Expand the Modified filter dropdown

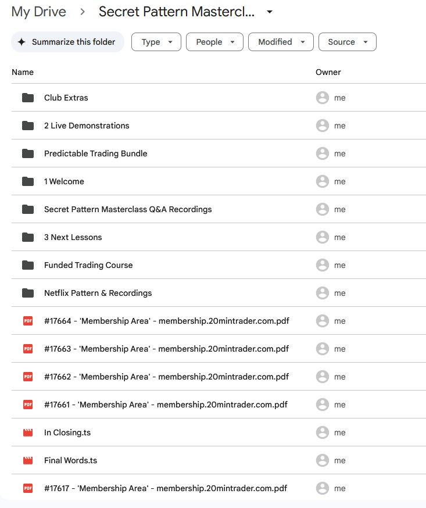(x=281, y=42)
